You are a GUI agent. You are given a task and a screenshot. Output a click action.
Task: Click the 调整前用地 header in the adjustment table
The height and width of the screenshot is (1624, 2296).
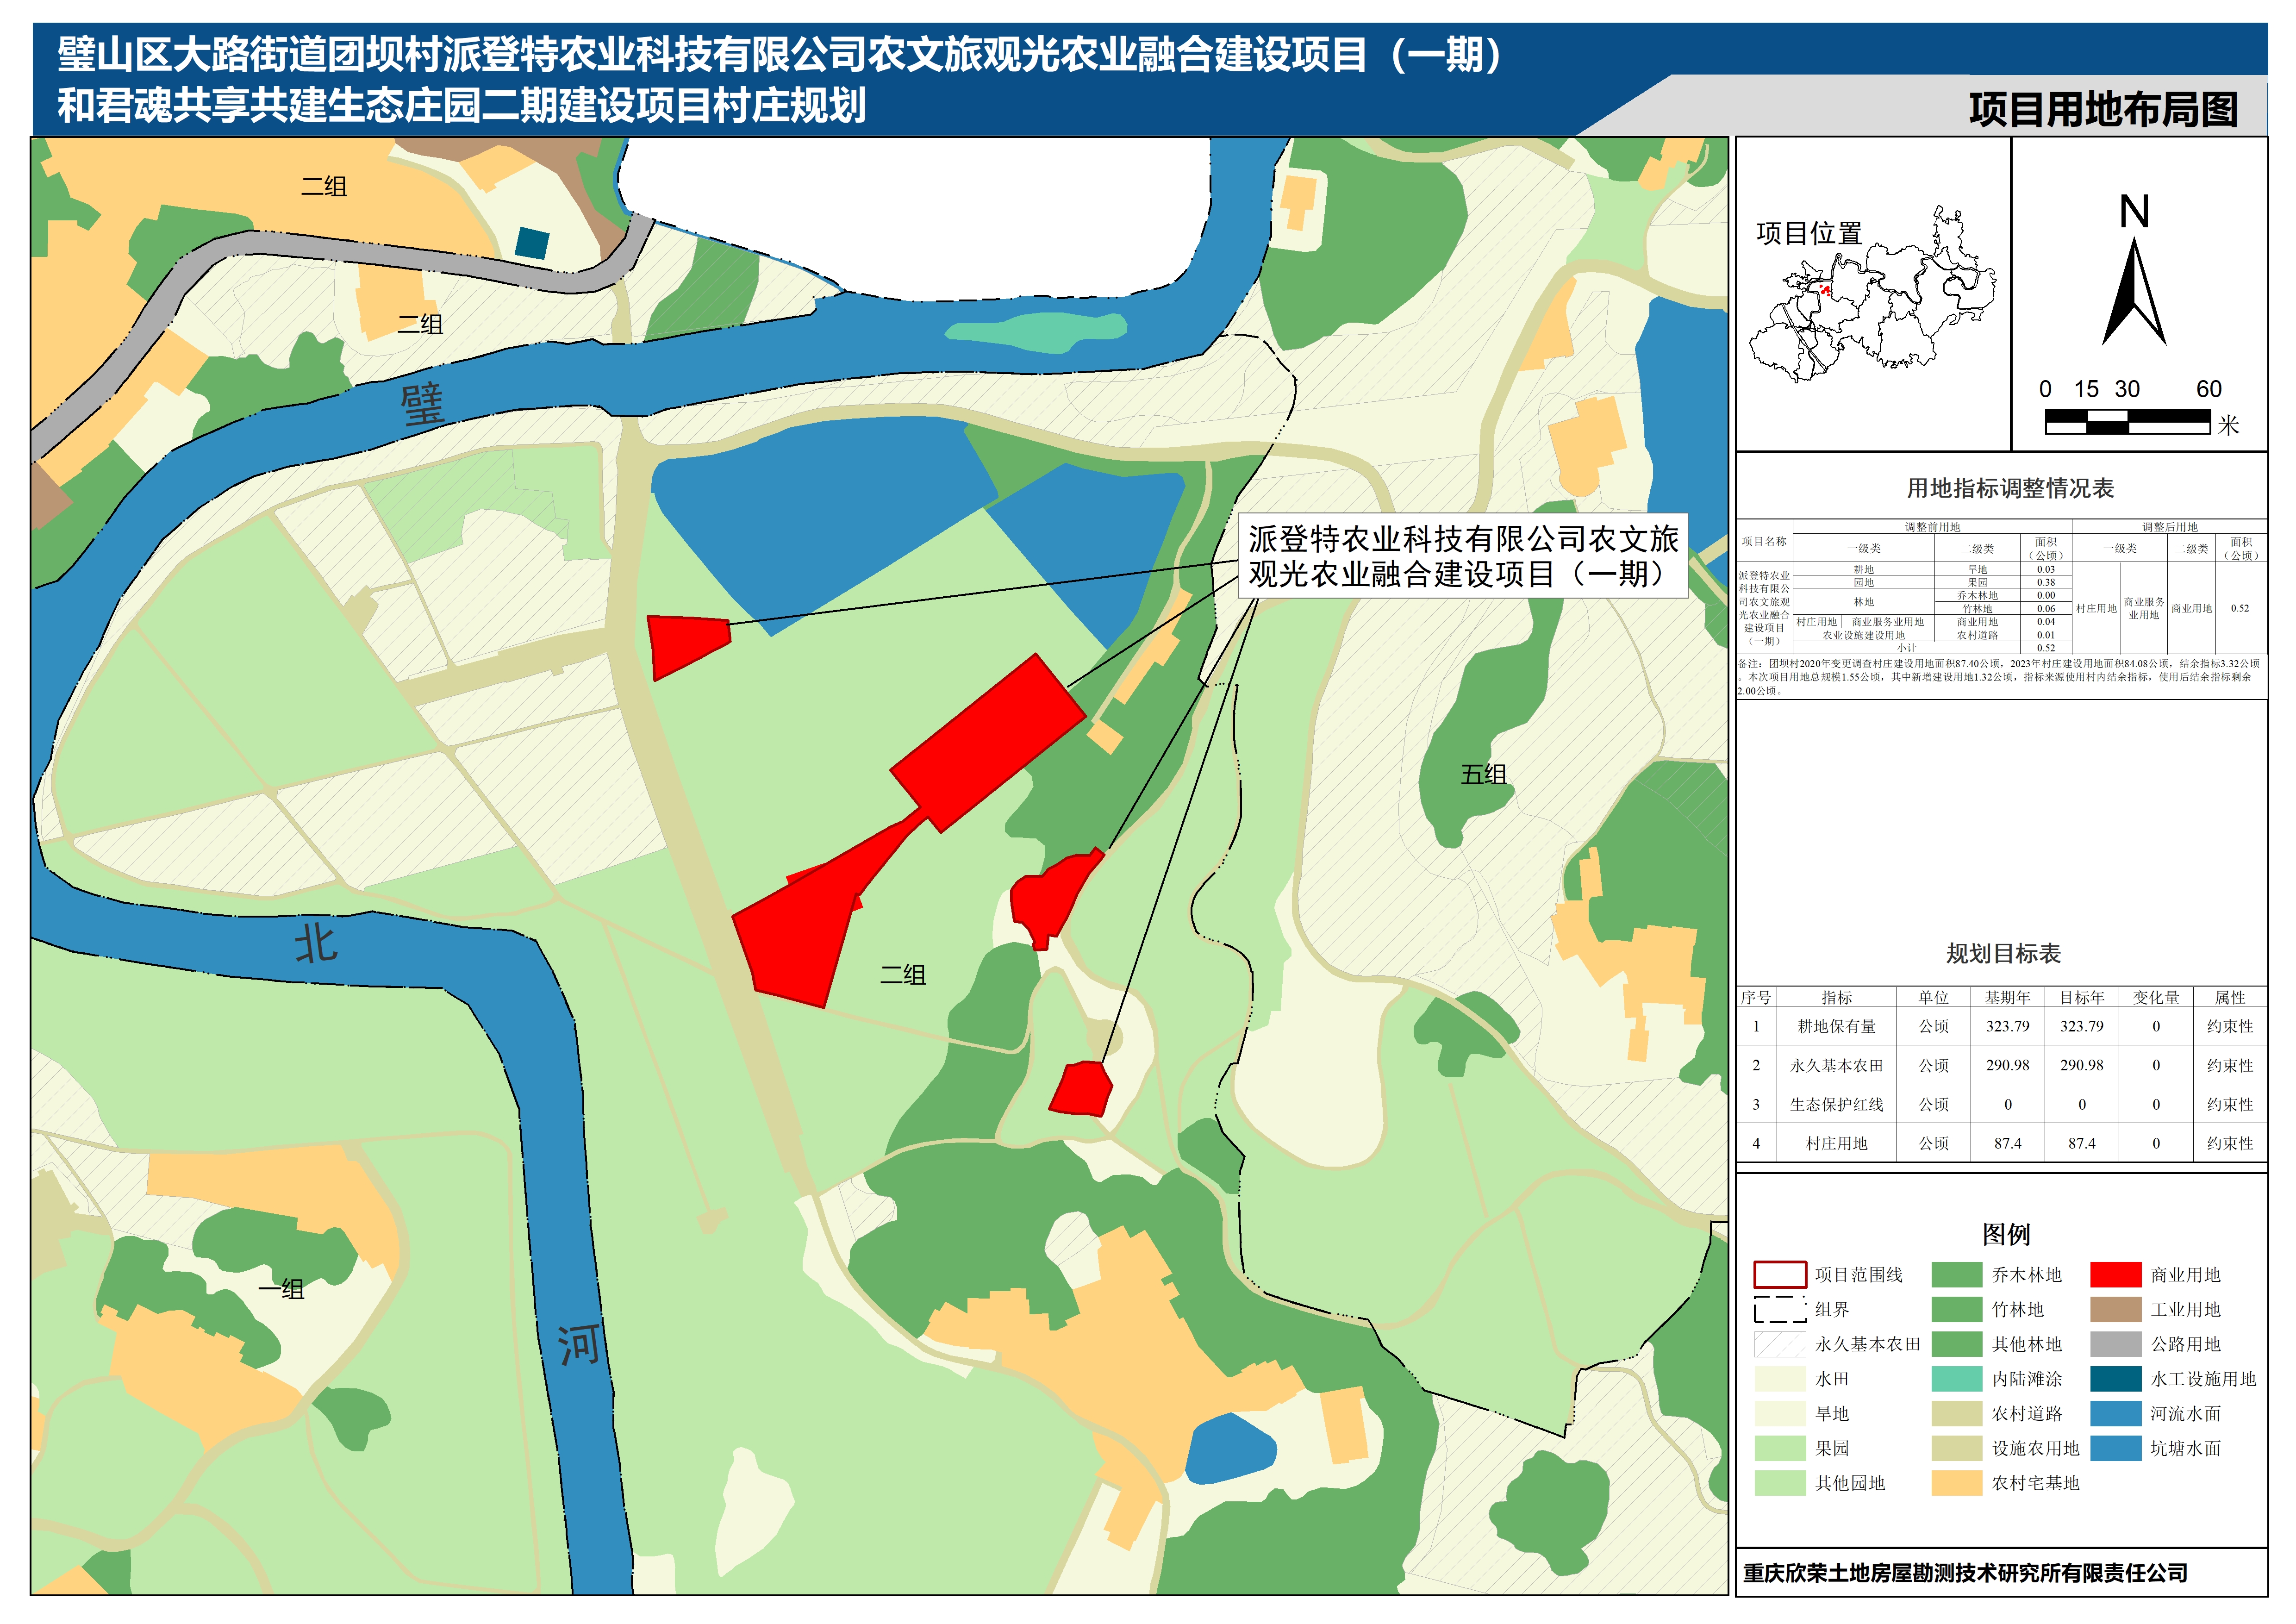coord(1932,527)
